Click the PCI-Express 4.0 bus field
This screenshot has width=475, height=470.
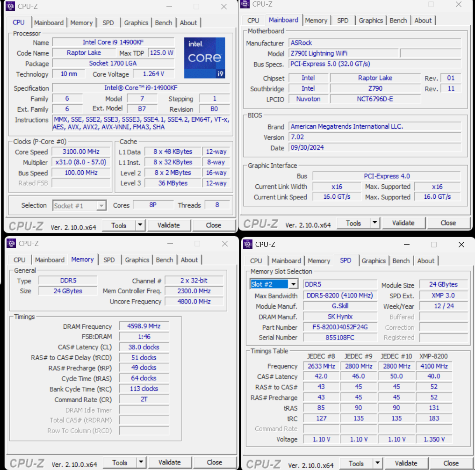[x=387, y=176]
